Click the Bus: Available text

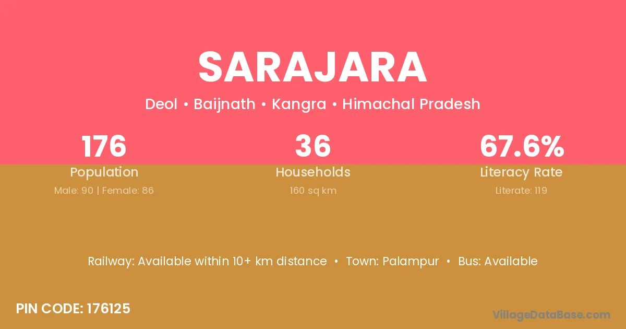click(x=498, y=261)
